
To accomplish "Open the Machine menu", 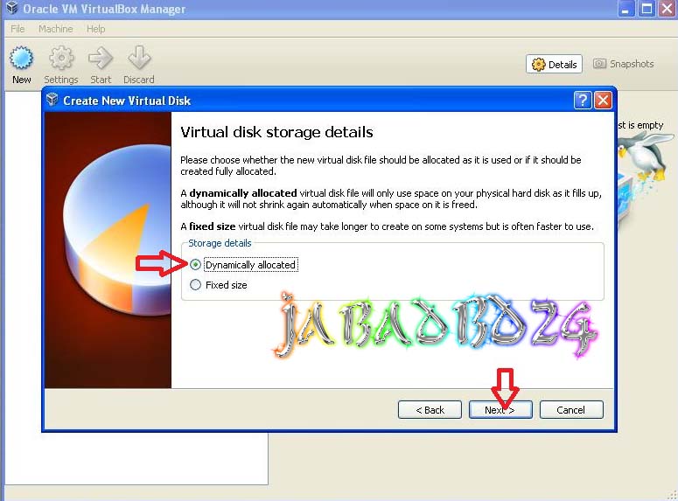I will (55, 29).
